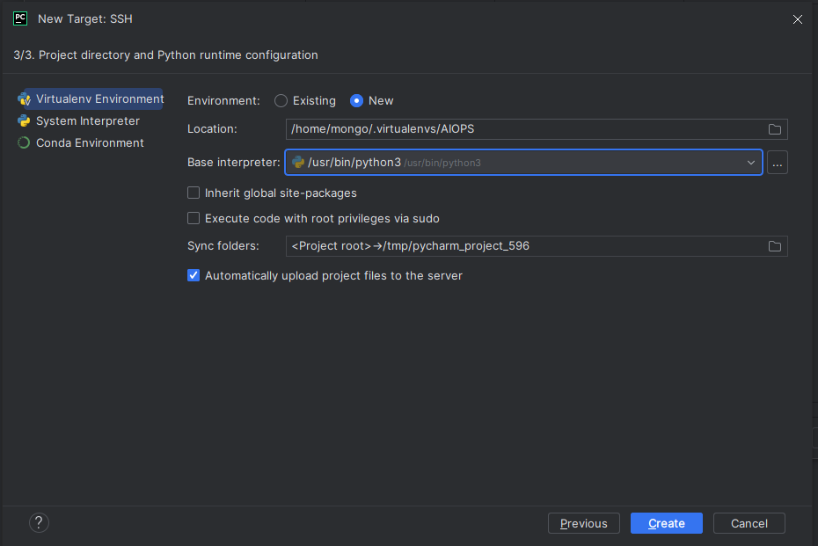Browse Sync folders with folder icon
Screen dimensions: 818x546
775,246
